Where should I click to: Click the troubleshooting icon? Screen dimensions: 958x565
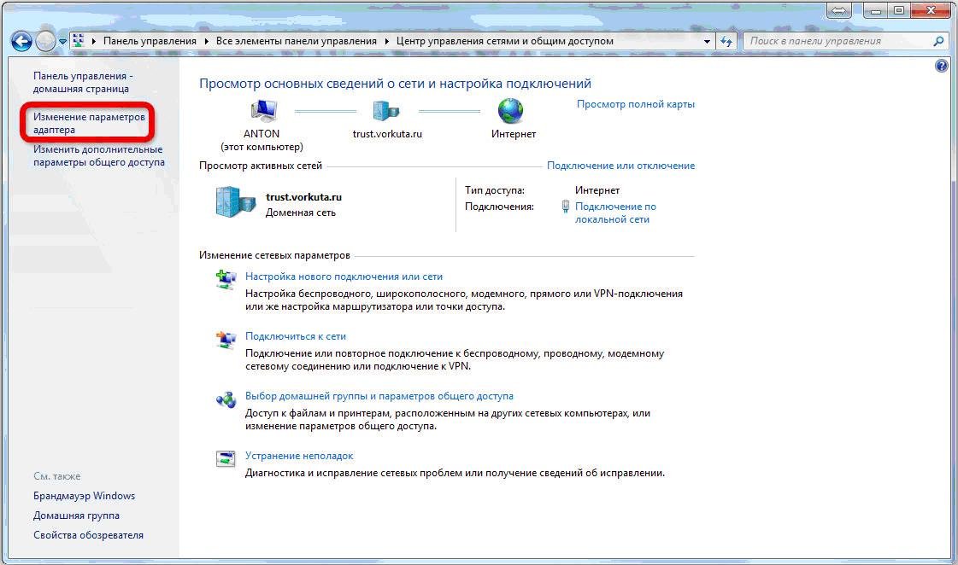[x=226, y=459]
